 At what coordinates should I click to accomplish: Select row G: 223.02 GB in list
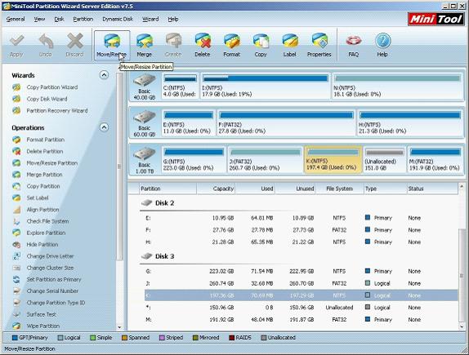click(301, 271)
